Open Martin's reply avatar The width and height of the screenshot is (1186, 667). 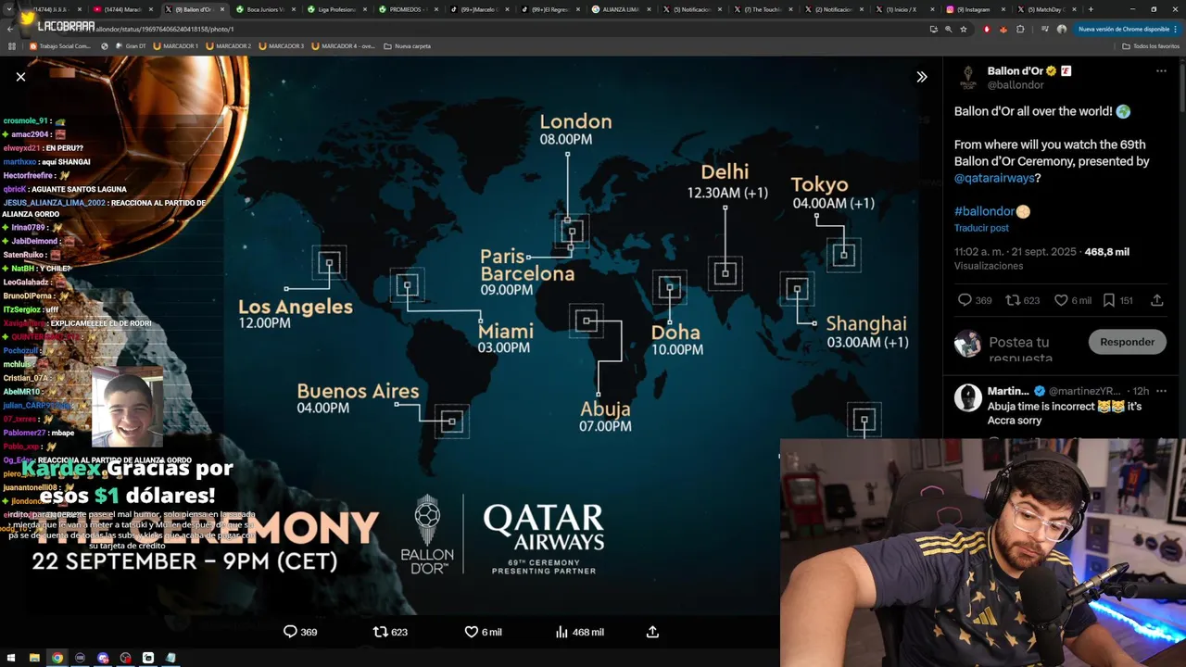click(967, 397)
